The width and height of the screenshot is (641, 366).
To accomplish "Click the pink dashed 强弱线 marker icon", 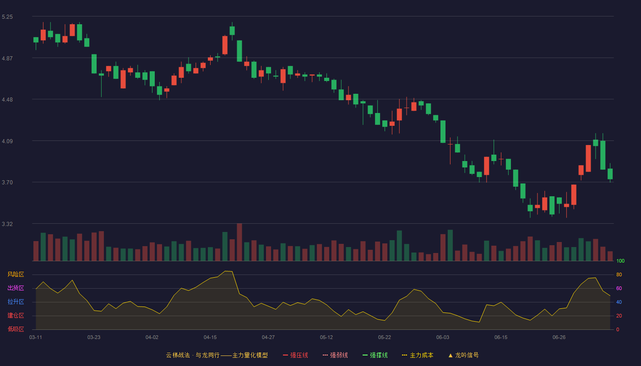I will point(325,355).
